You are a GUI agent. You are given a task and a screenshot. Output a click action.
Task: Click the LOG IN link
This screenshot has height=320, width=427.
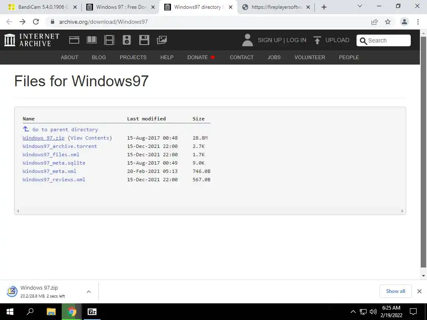pos(296,40)
